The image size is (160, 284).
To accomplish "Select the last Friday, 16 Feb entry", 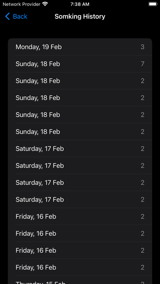I will (80, 267).
